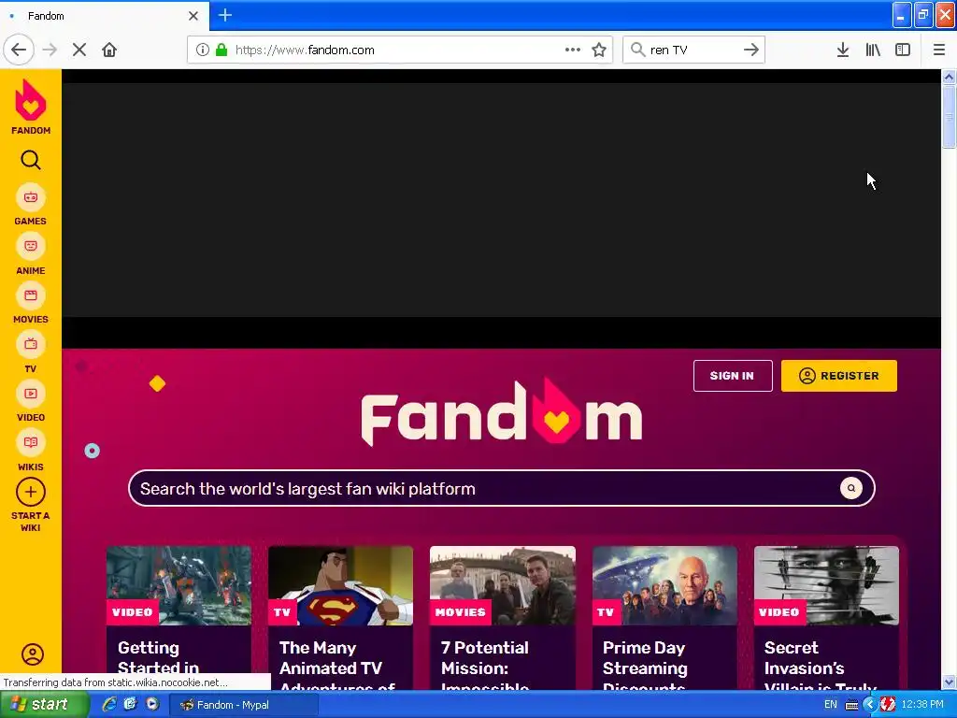Viewport: 957px width, 718px height.
Task: Click the Sign In button
Action: (x=733, y=376)
